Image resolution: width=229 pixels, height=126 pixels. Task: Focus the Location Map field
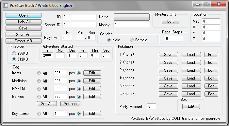211,21
